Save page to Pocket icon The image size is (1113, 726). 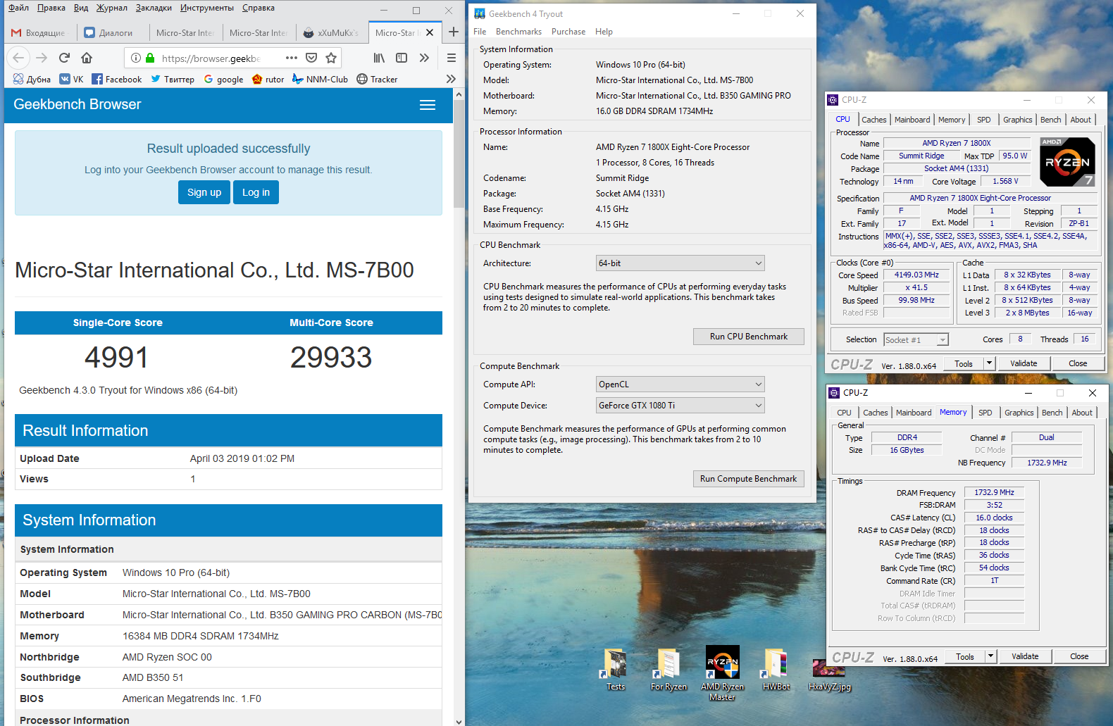311,58
